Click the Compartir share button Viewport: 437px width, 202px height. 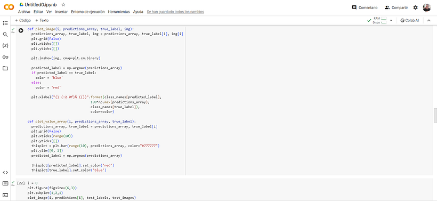coord(396,7)
